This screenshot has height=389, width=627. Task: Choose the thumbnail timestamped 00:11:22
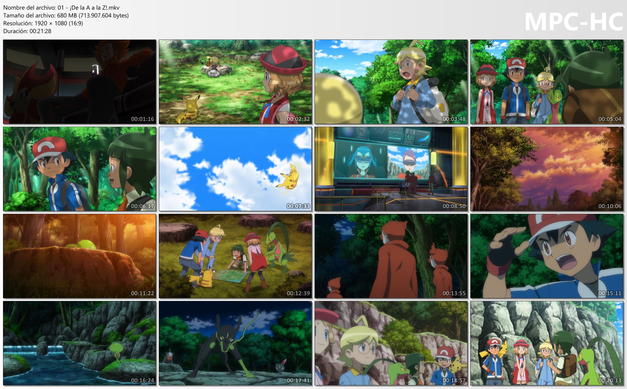[80, 256]
